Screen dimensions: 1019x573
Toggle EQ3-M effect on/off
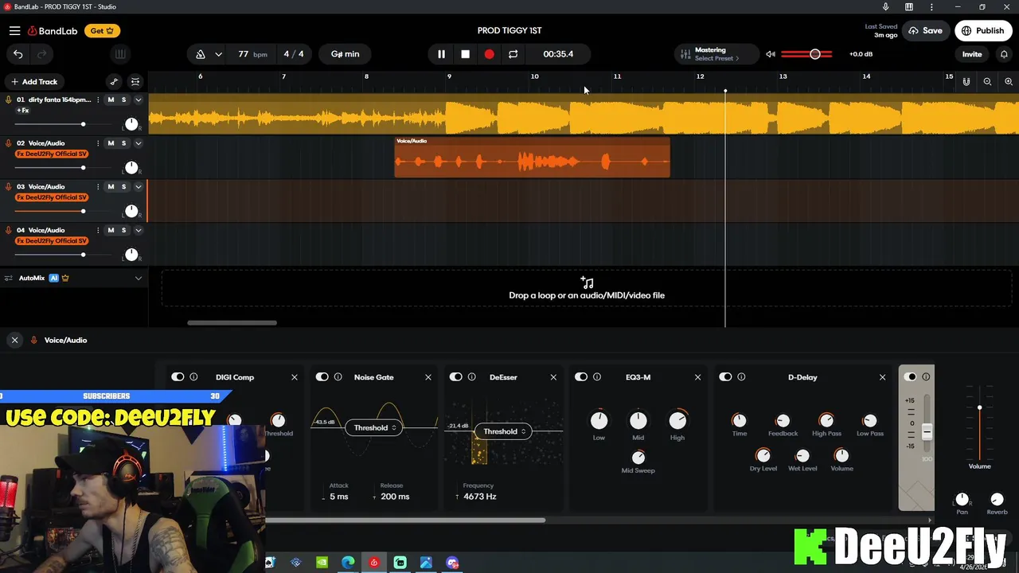pyautogui.click(x=580, y=377)
